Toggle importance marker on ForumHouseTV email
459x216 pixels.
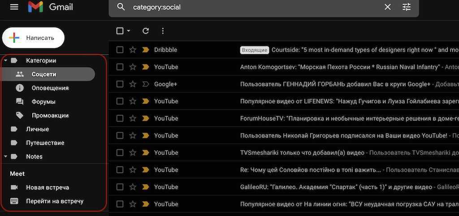[x=146, y=118]
